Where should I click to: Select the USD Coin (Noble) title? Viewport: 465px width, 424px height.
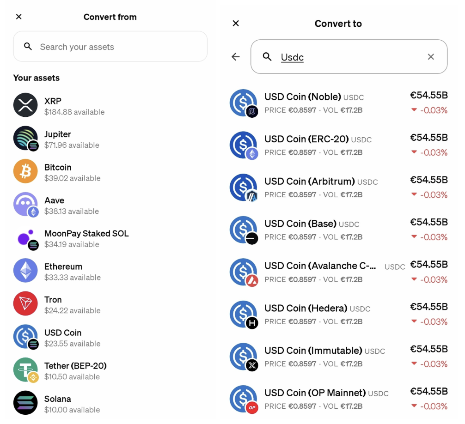click(x=303, y=97)
